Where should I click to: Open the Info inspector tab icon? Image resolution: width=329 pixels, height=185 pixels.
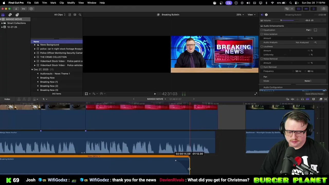[266, 15]
